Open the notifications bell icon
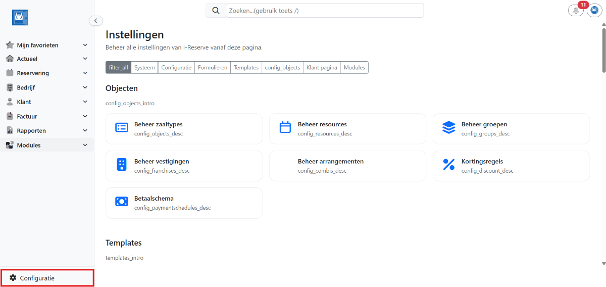This screenshot has height=287, width=606. pyautogui.click(x=576, y=11)
